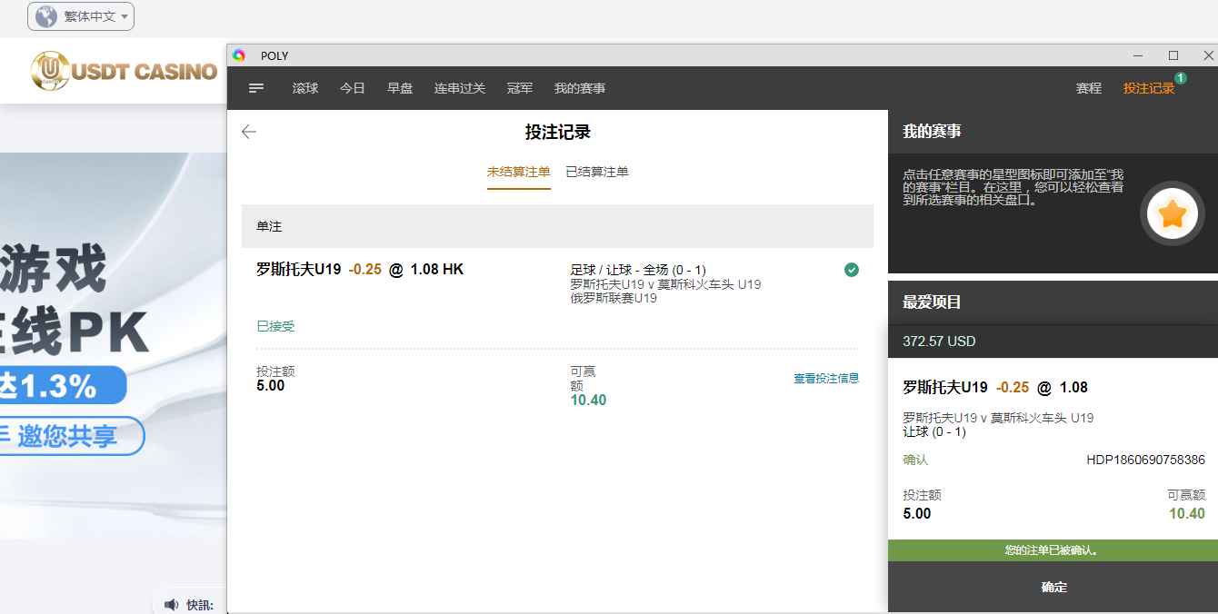Click the green accepted checkmark icon
Viewport: 1218px width, 614px height.
[x=851, y=270]
